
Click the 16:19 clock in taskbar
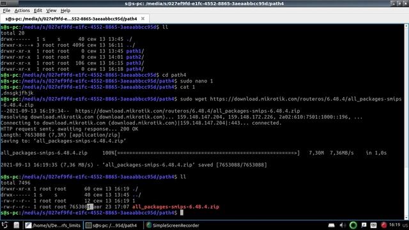(x=394, y=225)
